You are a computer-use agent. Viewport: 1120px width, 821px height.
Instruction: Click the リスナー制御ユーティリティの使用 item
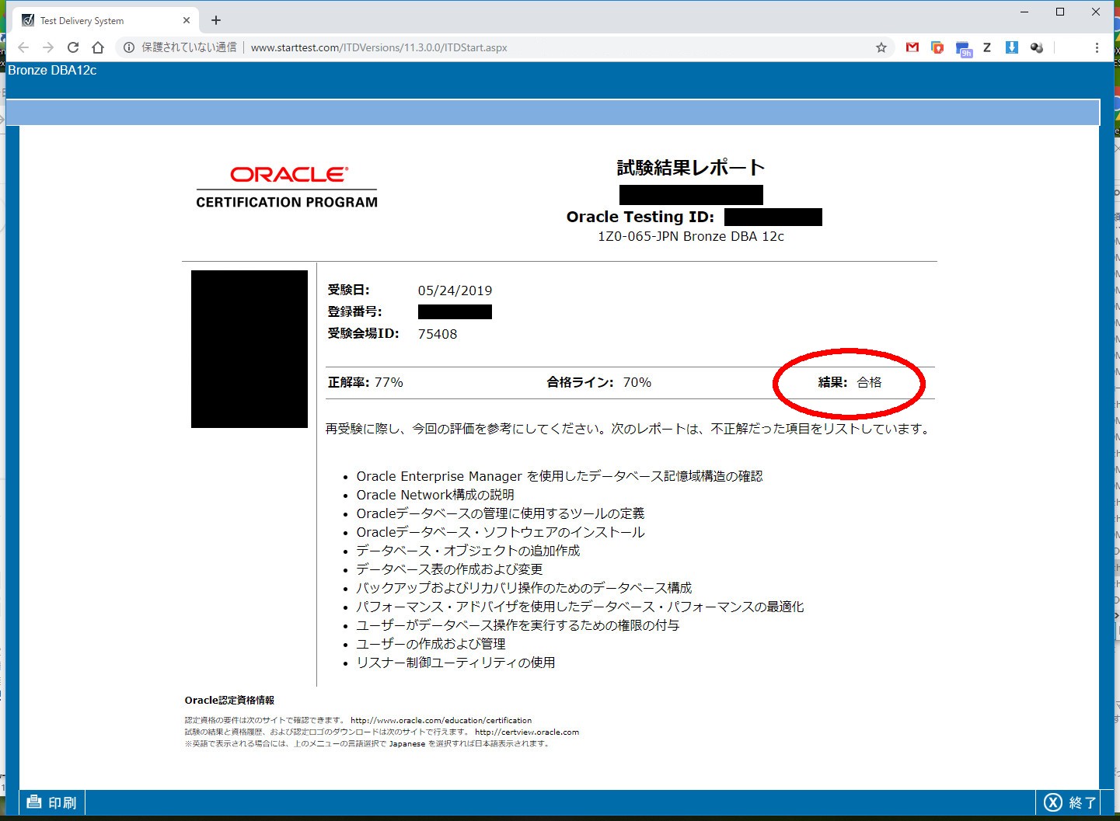pos(455,663)
